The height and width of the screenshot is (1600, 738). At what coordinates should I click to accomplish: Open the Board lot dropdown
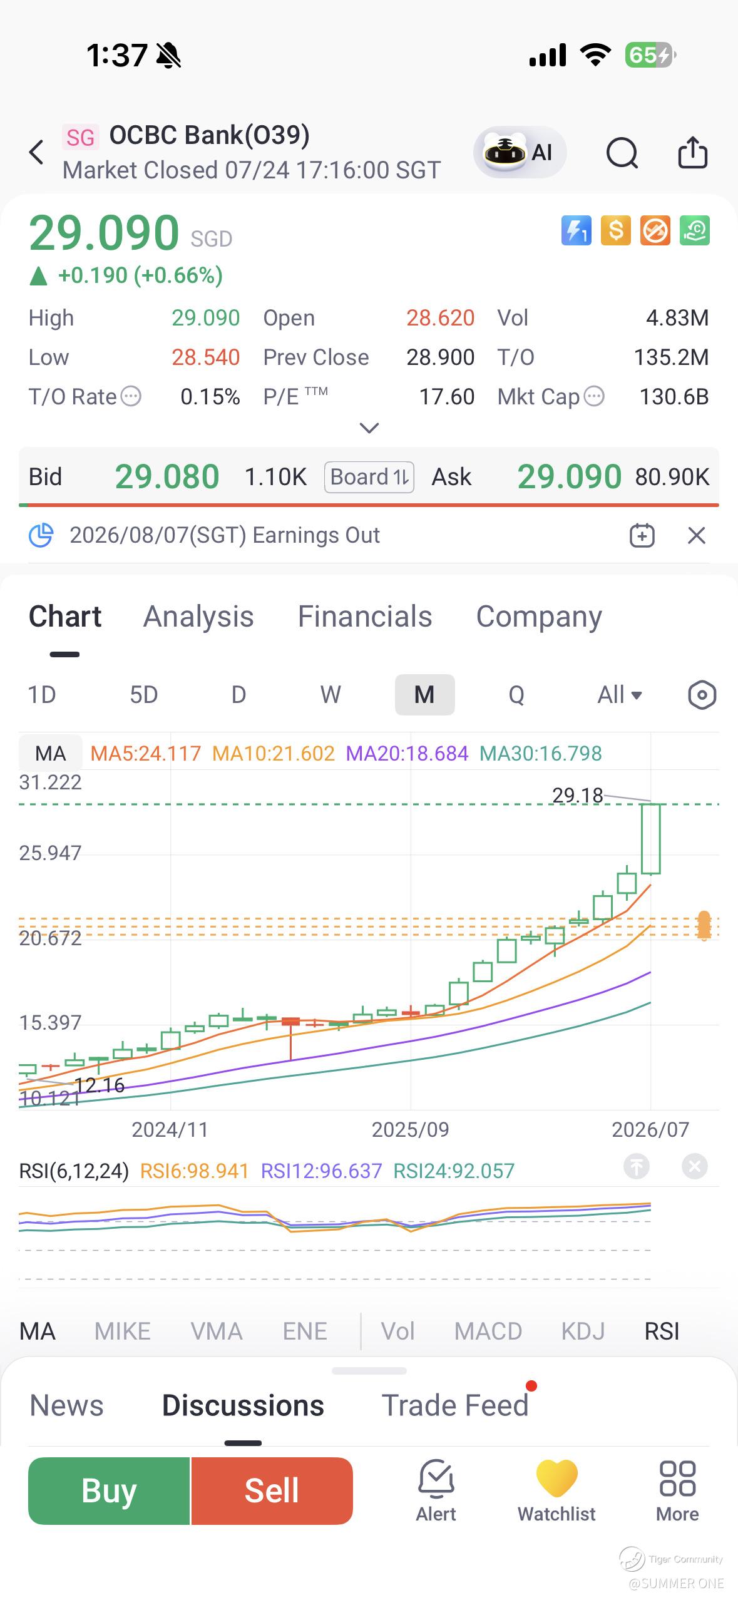click(369, 477)
